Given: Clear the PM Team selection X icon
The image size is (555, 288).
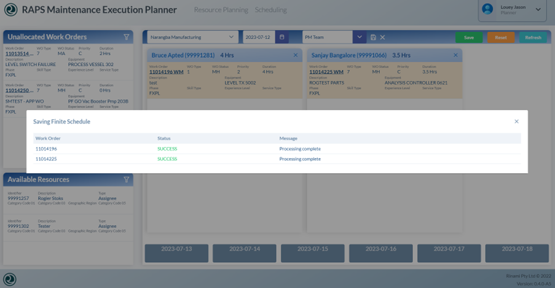Looking at the screenshot, I should click(x=382, y=37).
